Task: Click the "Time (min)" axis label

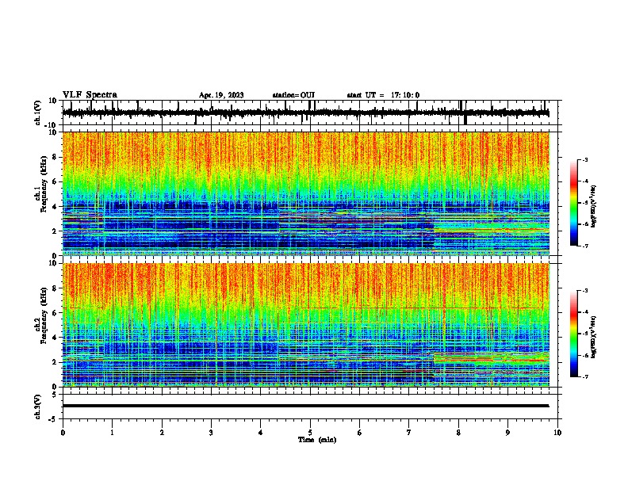Action: point(317,440)
